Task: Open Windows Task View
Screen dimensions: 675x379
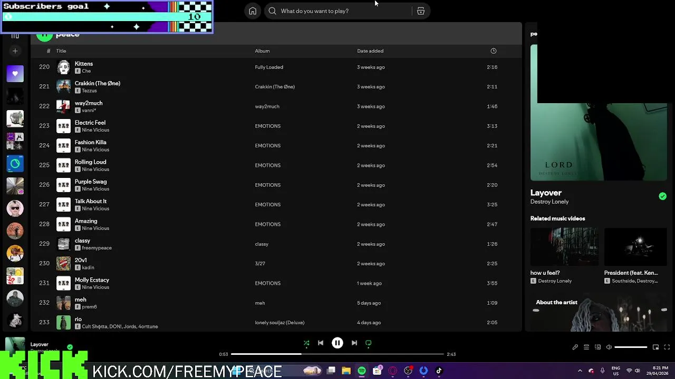Action: pos(331,371)
